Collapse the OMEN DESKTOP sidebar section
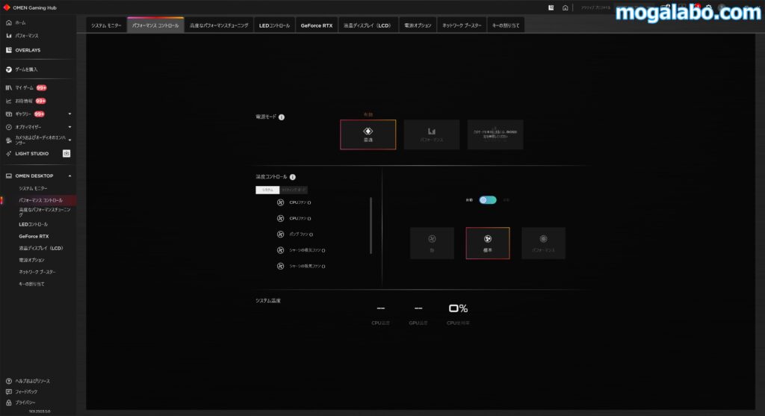This screenshot has width=765, height=416. tap(69, 176)
